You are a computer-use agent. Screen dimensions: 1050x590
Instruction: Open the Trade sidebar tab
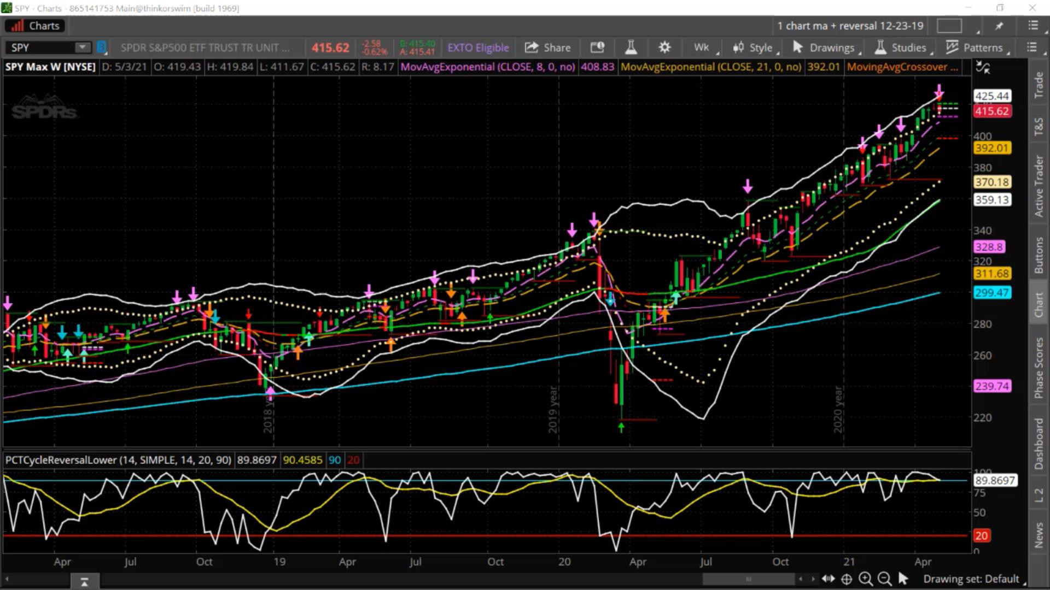click(x=1039, y=85)
